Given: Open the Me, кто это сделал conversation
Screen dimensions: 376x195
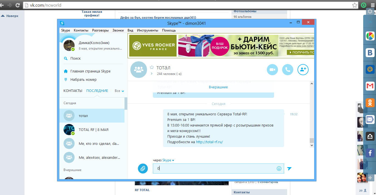Looking at the screenshot, I should point(92,143).
